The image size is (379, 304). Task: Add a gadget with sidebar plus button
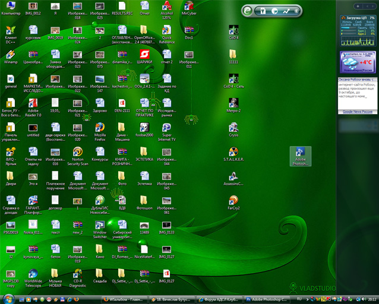coord(358,6)
